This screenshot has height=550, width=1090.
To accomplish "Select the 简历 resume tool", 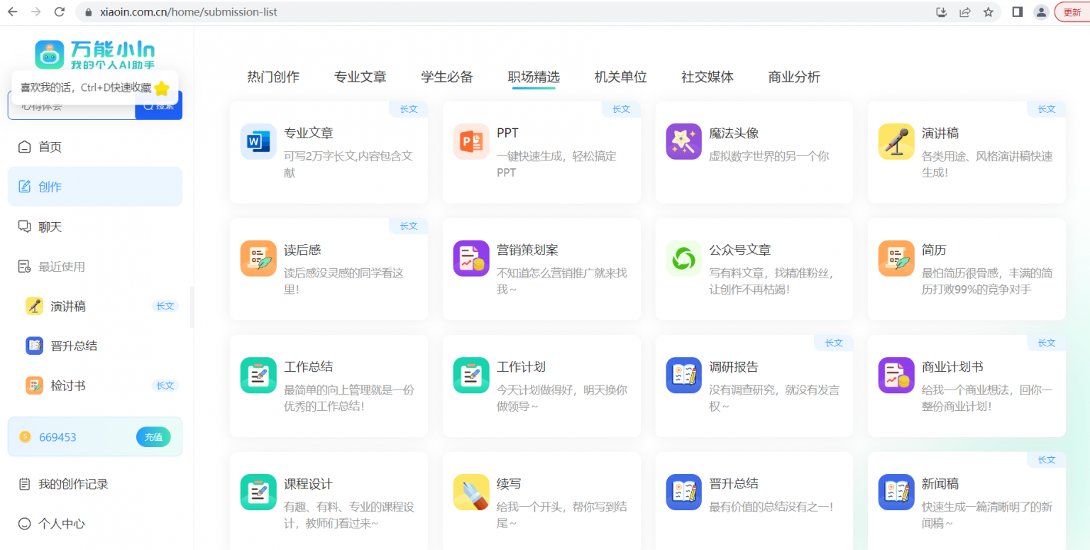I will click(967, 269).
